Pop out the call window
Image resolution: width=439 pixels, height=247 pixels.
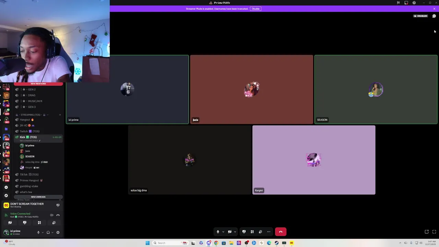coord(427,232)
